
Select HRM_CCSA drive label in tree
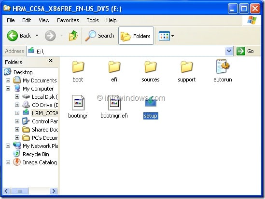pyautogui.click(x=45, y=113)
